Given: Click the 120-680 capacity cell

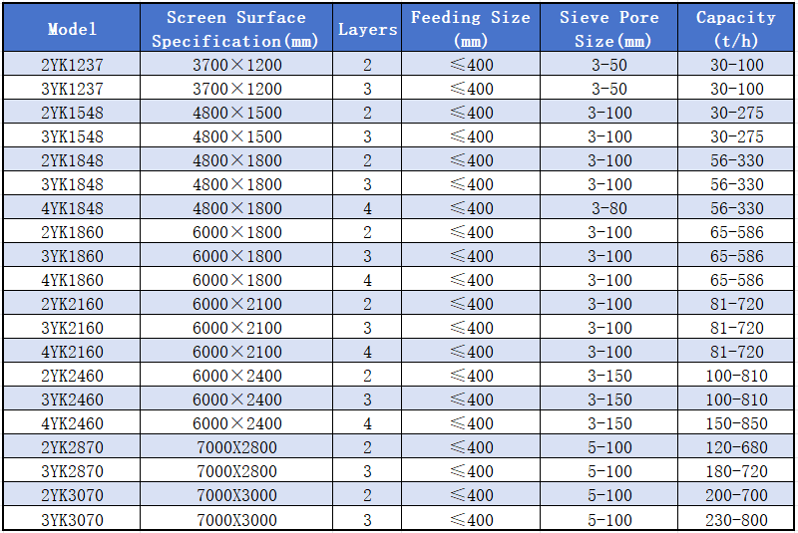Looking at the screenshot, I should tap(735, 447).
